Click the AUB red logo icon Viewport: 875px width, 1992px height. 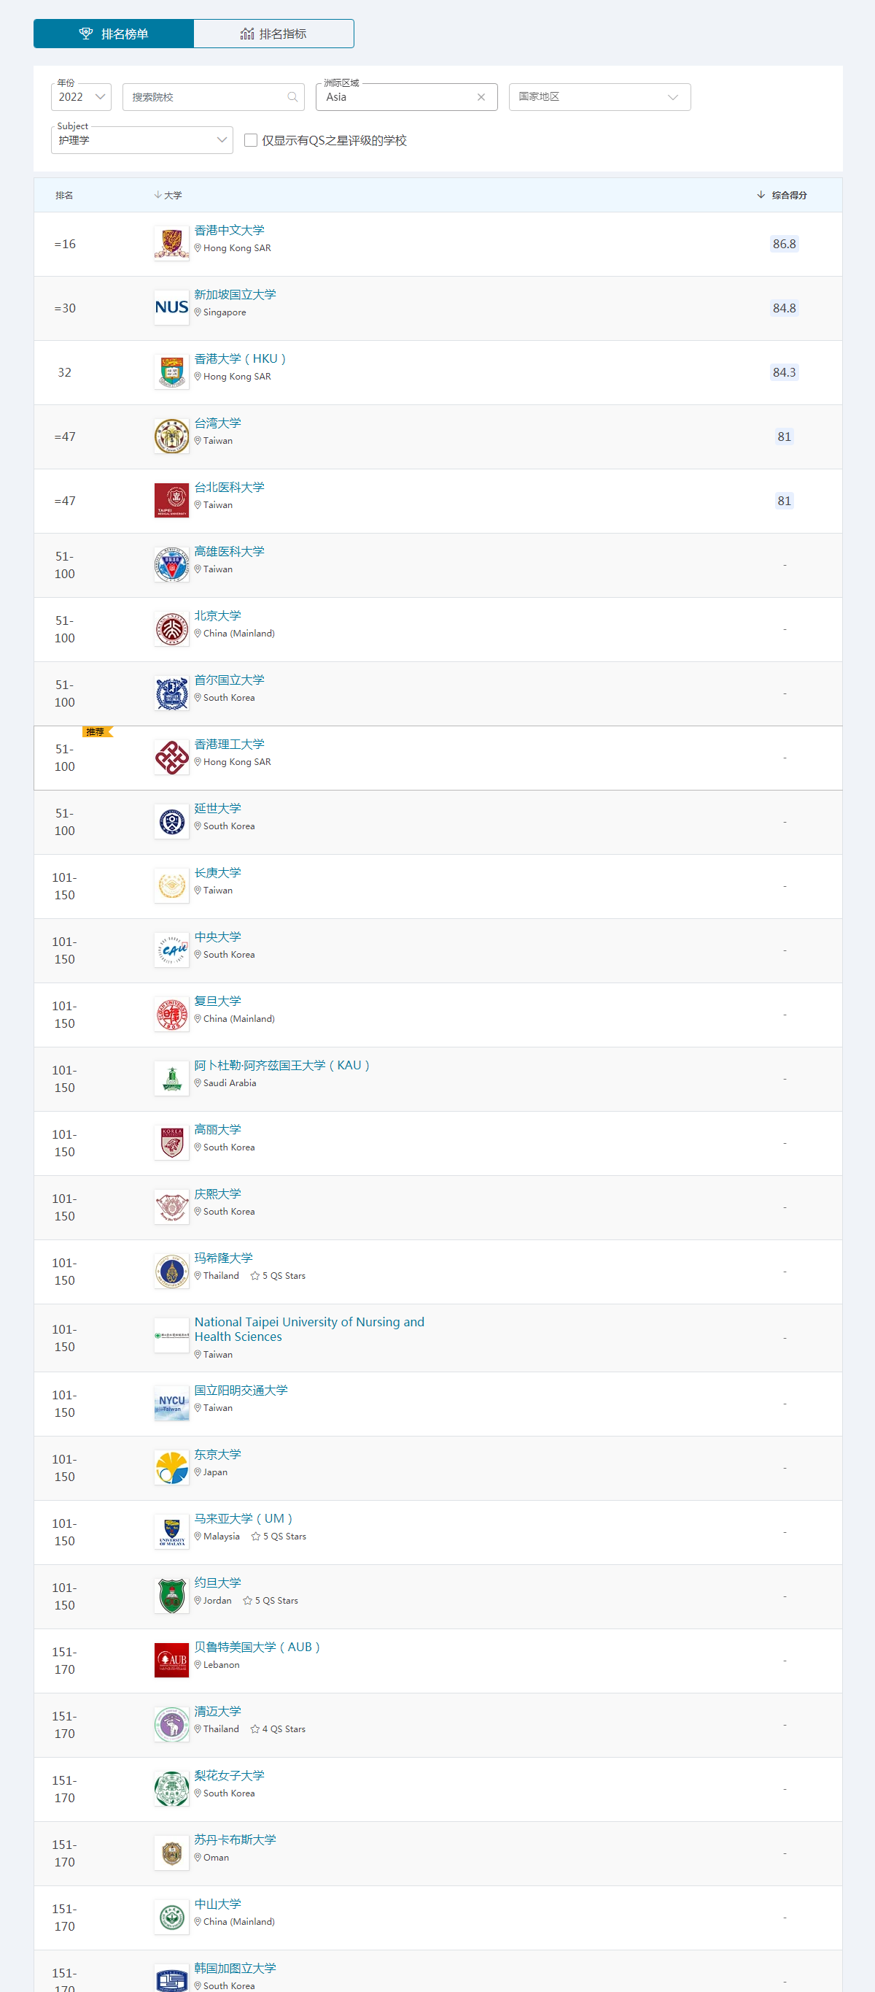click(171, 1661)
